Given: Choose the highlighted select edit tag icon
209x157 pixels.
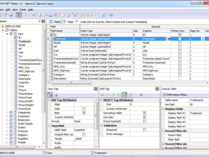Looking at the screenshot, I should pyautogui.click(x=124, y=95).
